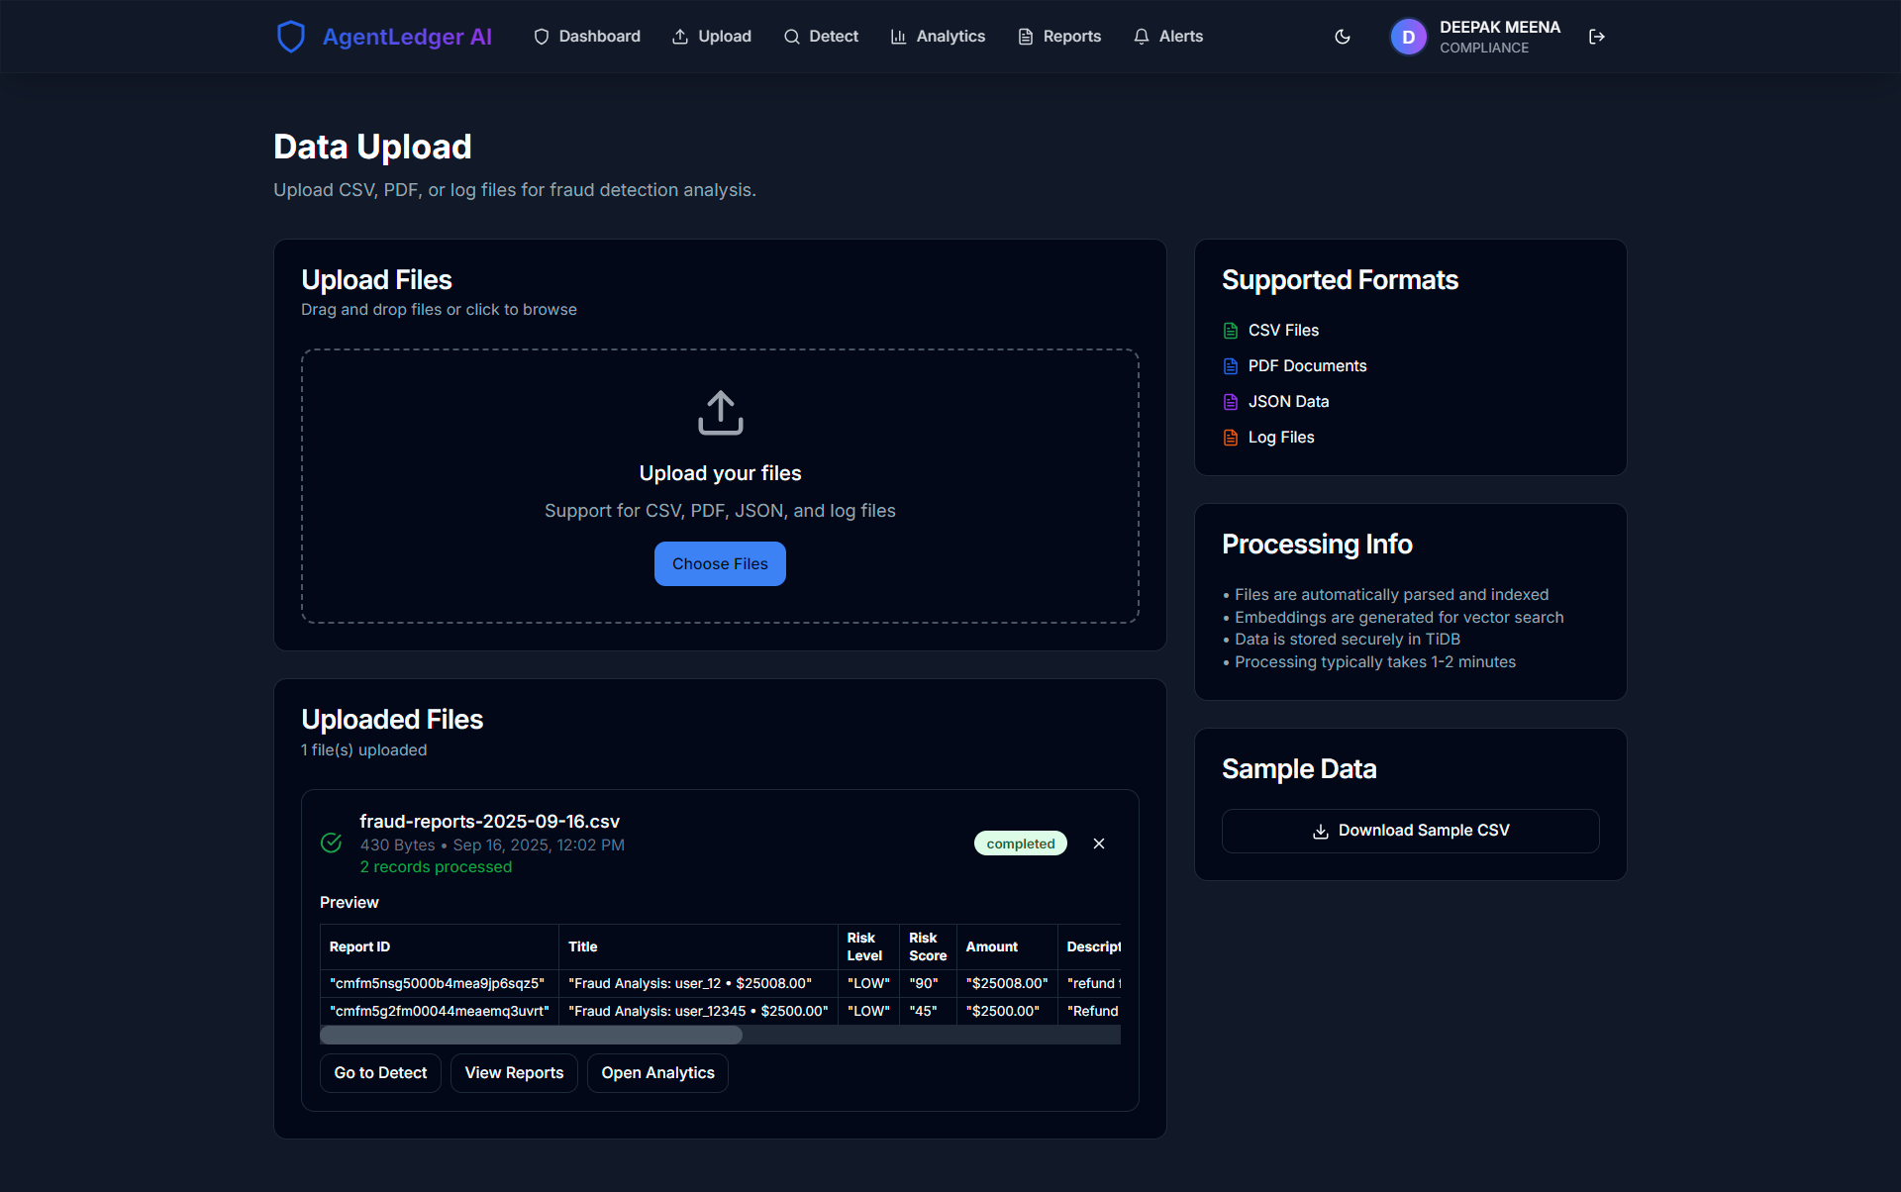This screenshot has width=1901, height=1192.
Task: Click the AgentLedger AI shield logo
Action: 290,37
